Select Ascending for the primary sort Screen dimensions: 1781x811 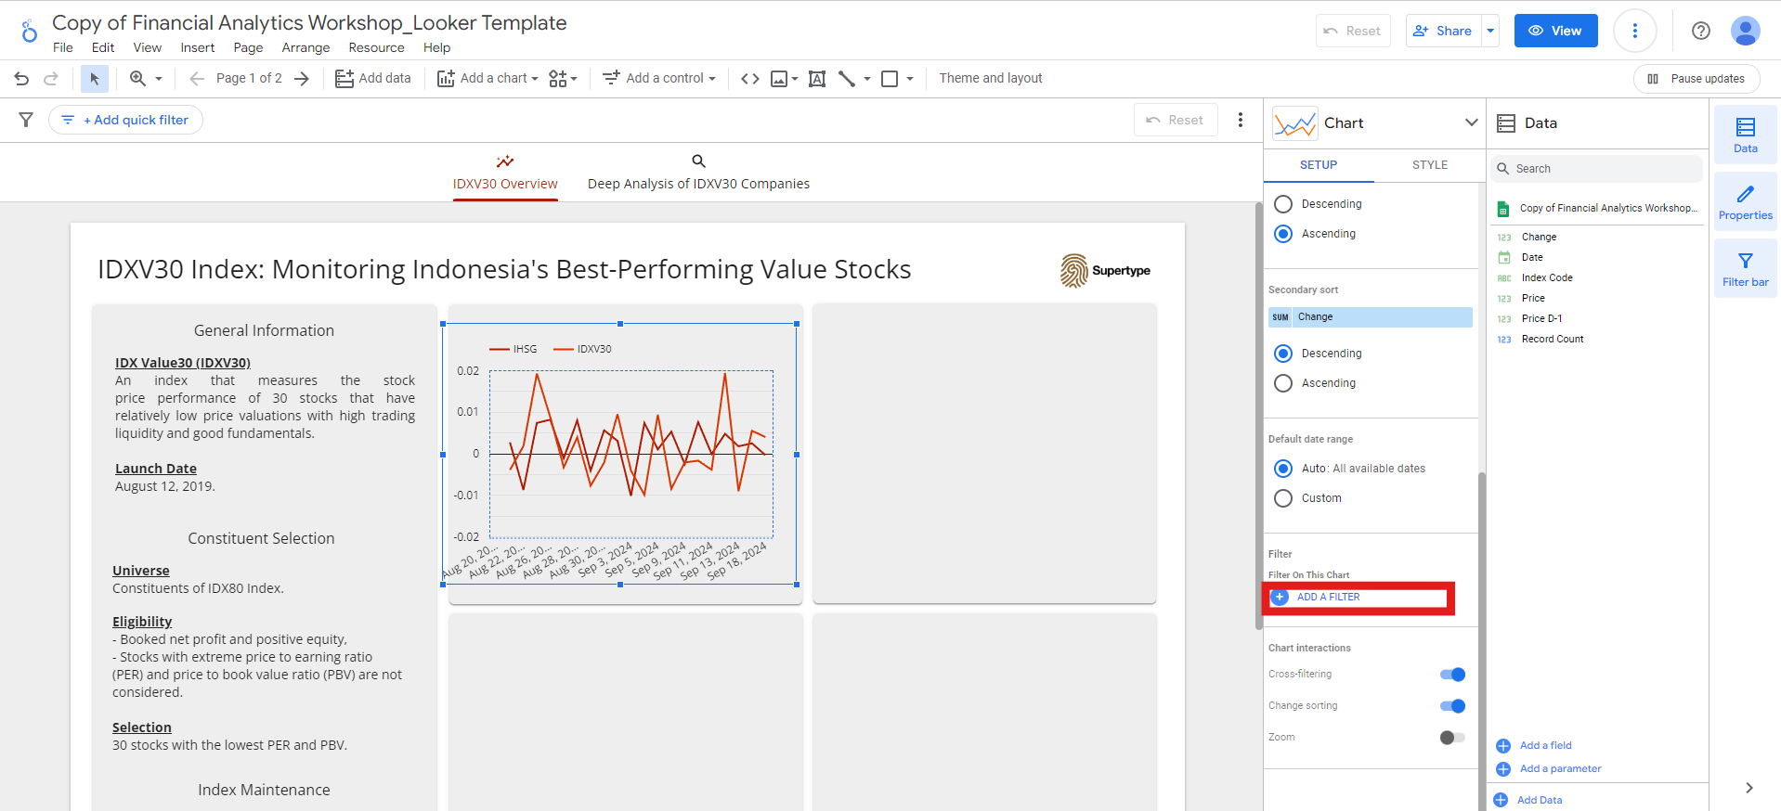[1283, 234]
